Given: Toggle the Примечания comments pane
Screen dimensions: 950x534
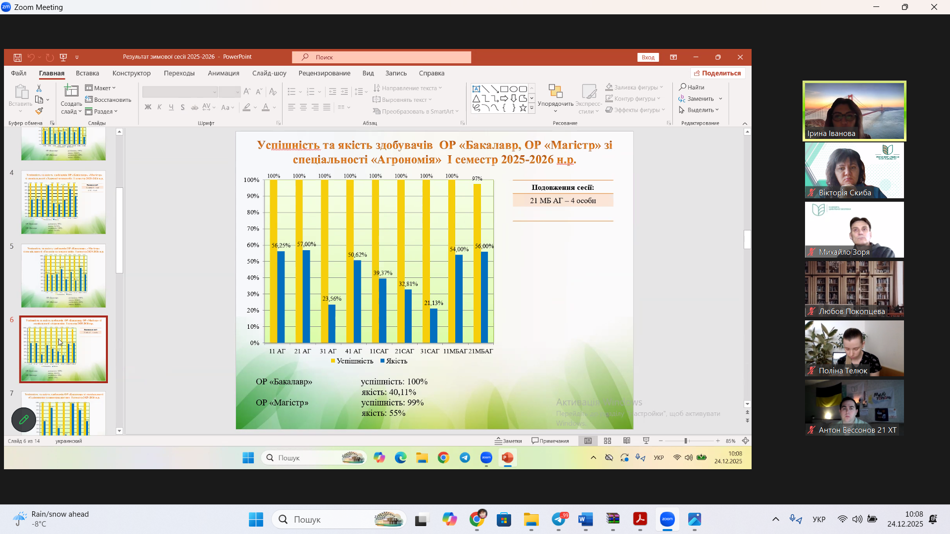Looking at the screenshot, I should tap(550, 441).
